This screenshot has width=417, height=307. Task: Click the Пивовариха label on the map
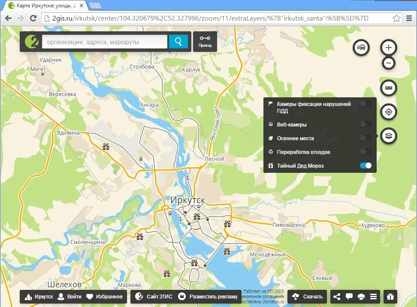[x=289, y=225]
